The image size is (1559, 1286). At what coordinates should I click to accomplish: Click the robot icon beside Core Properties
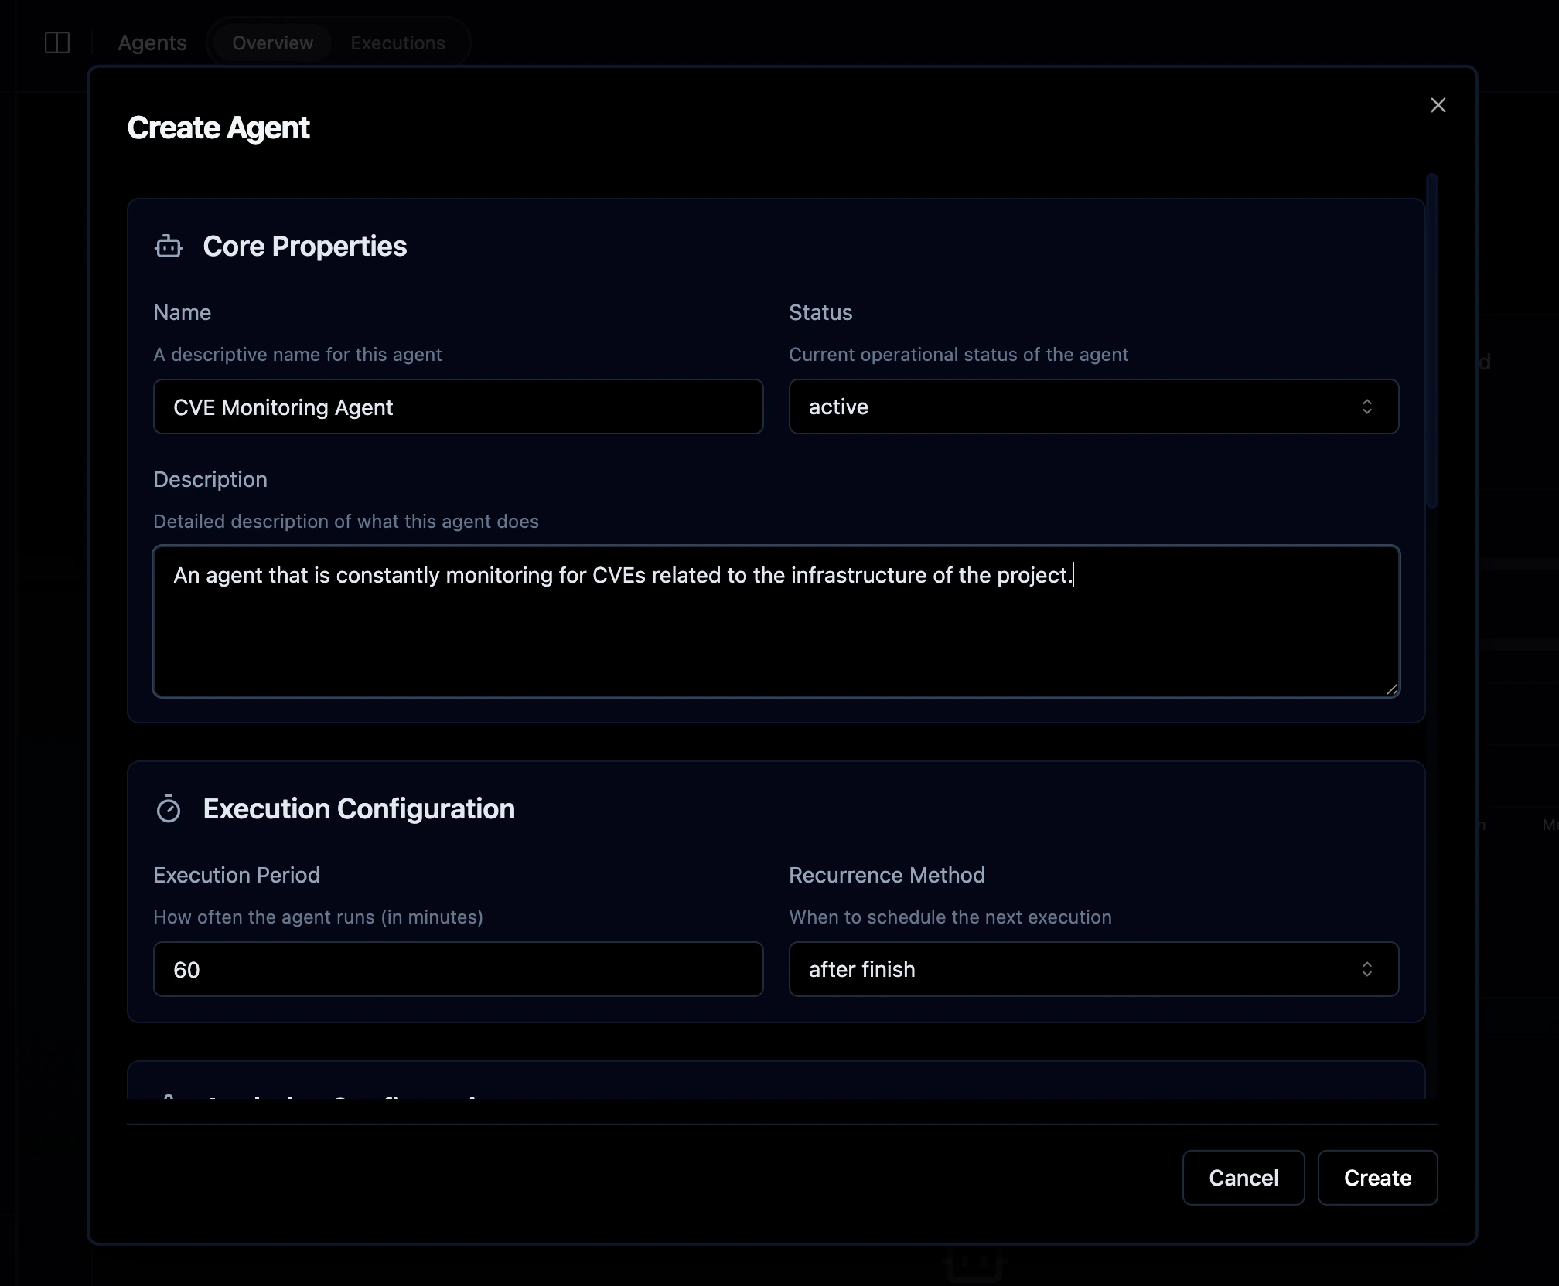click(x=168, y=247)
